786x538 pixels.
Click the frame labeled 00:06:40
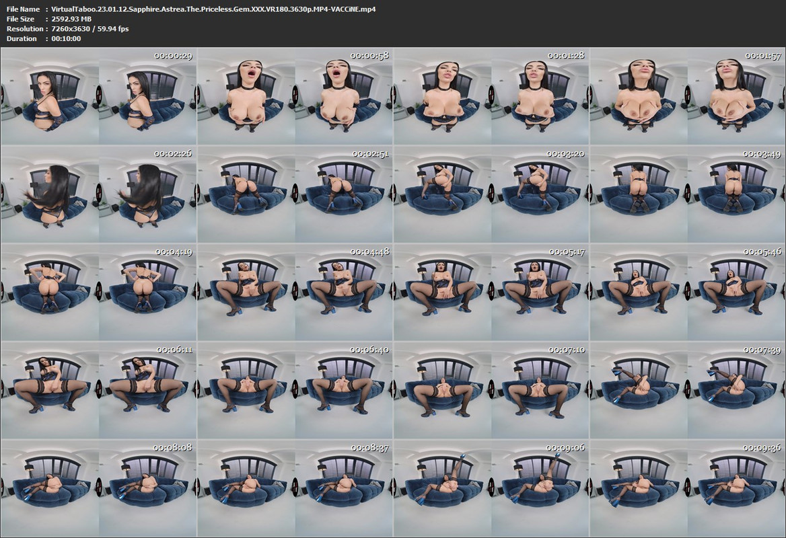[295, 390]
